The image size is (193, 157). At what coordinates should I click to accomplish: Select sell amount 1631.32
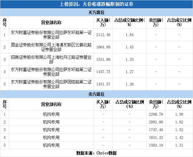click(x=156, y=137)
